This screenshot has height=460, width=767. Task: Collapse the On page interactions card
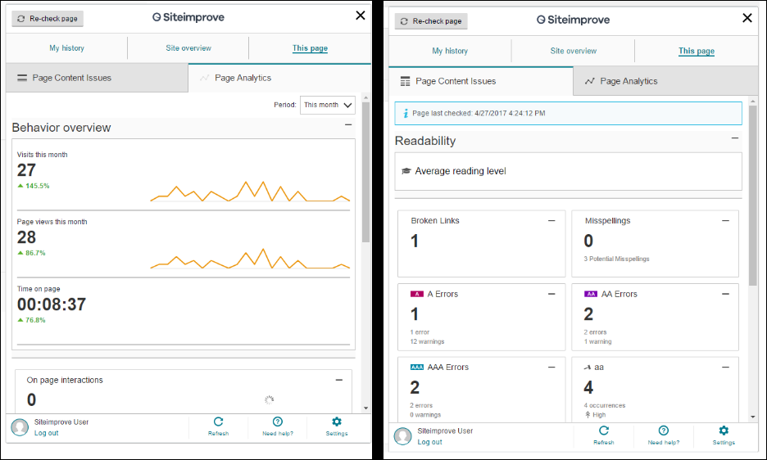(x=339, y=380)
